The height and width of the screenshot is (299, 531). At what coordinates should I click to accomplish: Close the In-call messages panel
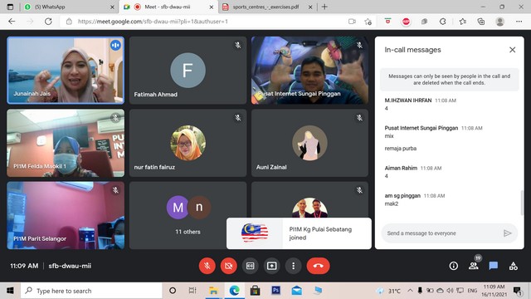pyautogui.click(x=513, y=50)
